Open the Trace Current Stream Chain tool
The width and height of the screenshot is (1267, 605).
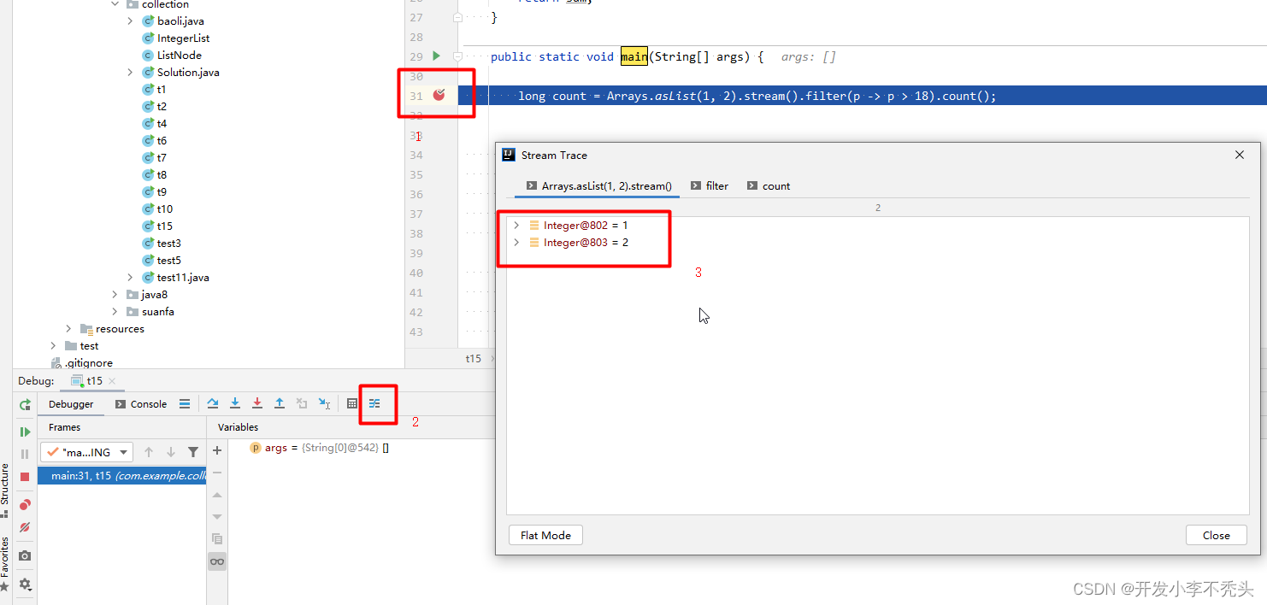point(376,403)
